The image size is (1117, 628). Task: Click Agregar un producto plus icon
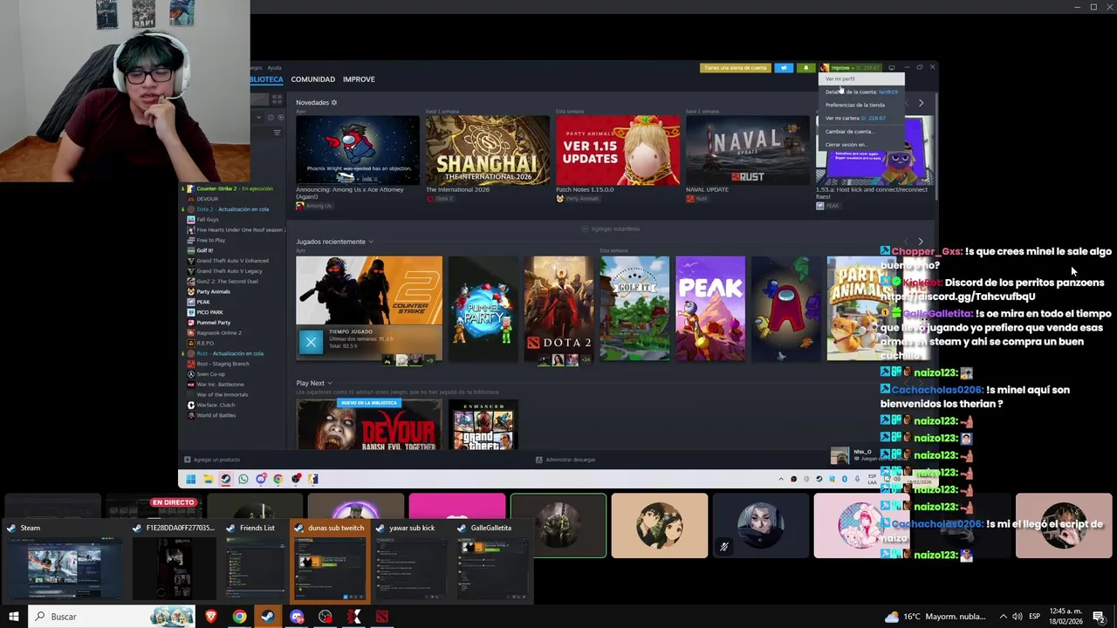pyautogui.click(x=187, y=460)
